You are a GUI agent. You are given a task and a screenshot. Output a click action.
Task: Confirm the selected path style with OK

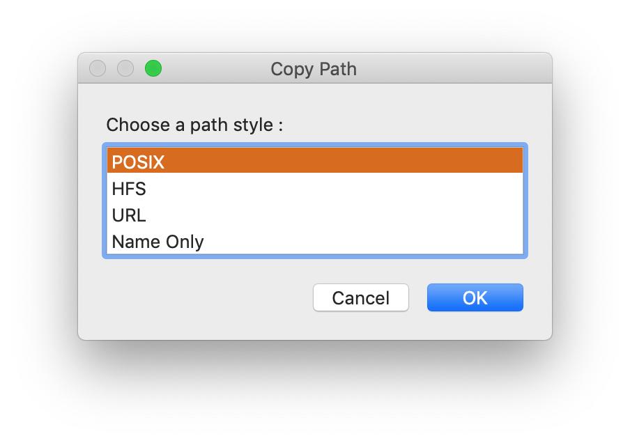475,297
